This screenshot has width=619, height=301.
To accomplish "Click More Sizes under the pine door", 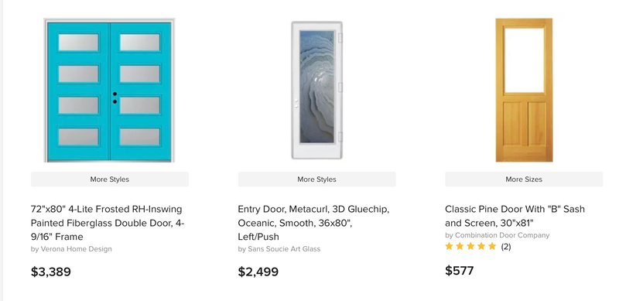I will coord(524,180).
